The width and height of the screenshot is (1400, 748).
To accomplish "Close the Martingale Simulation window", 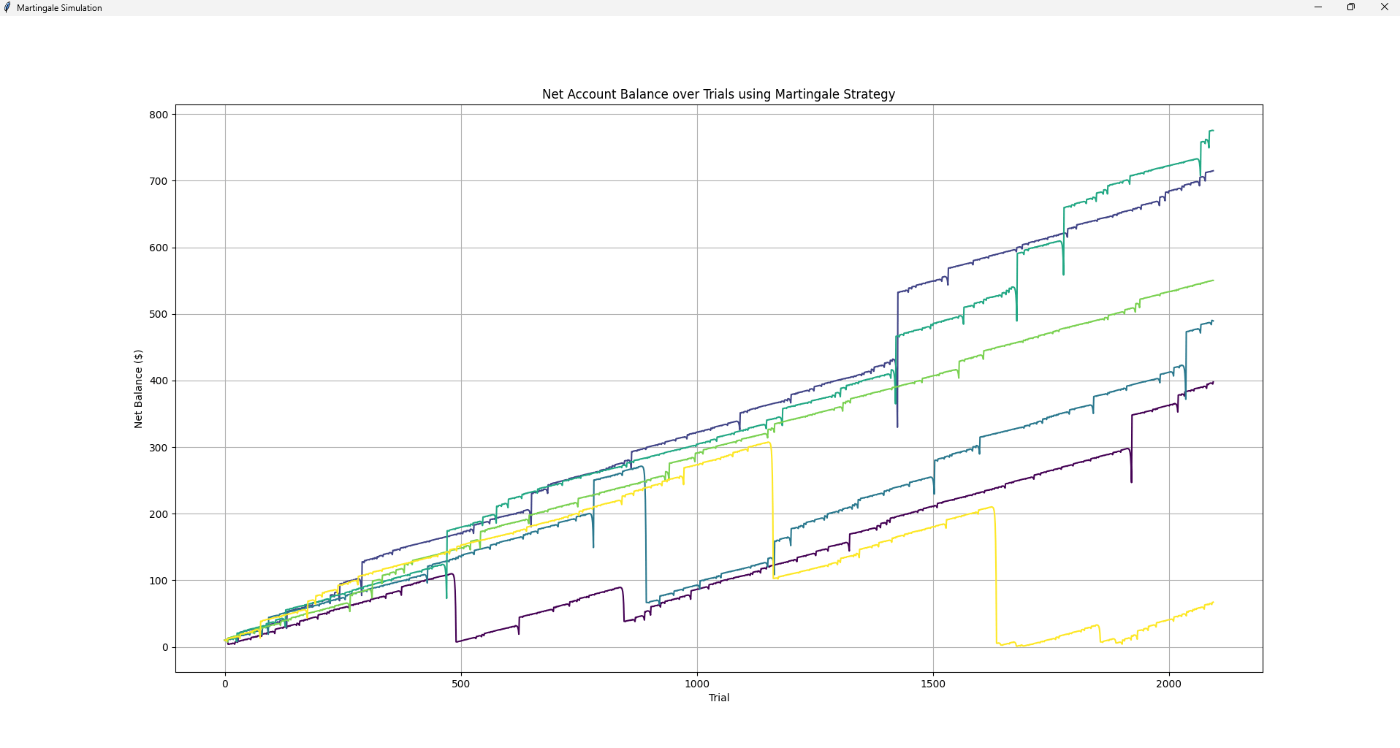I will (1384, 7).
